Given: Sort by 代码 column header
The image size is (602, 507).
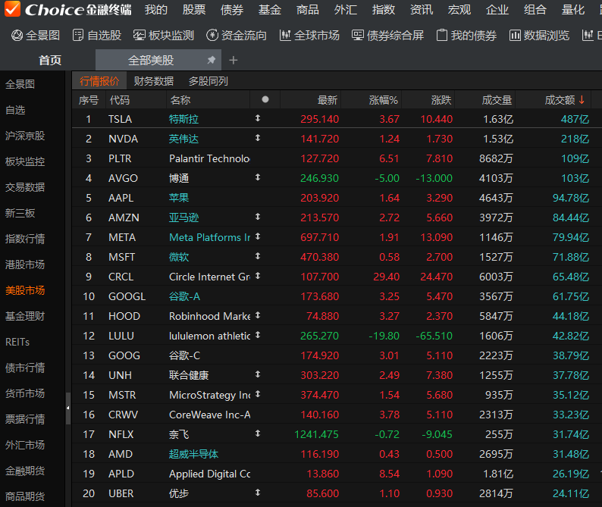Looking at the screenshot, I should pyautogui.click(x=119, y=100).
